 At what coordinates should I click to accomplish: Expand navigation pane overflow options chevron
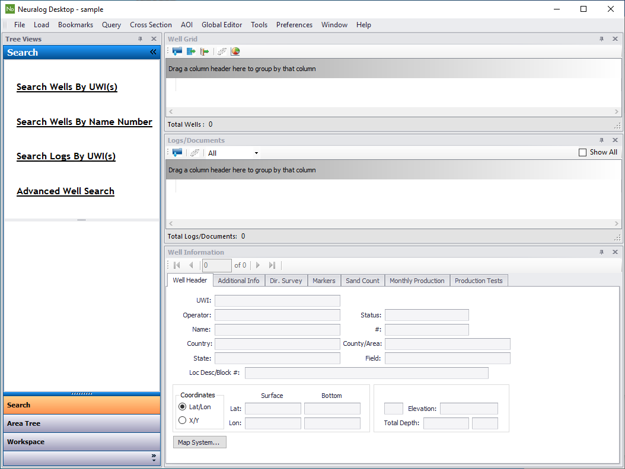[154, 458]
